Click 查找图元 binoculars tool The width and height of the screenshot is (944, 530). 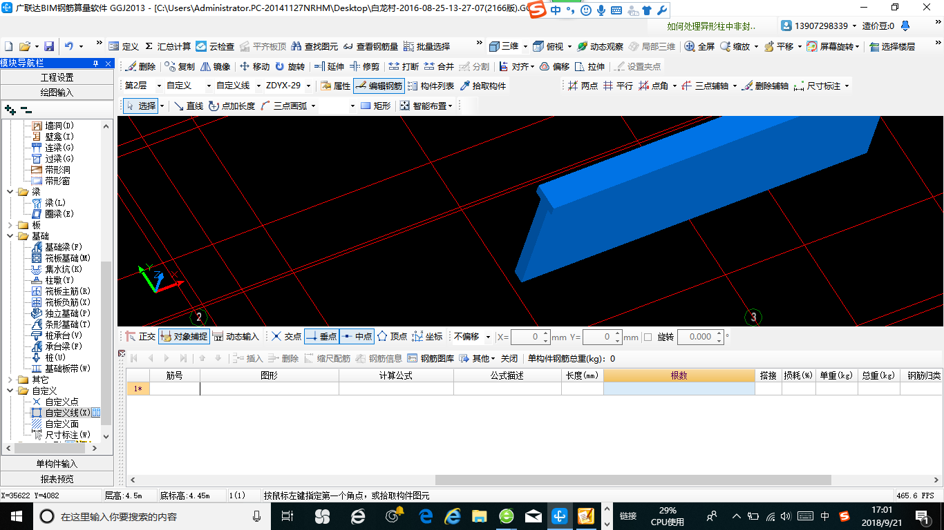coord(314,46)
